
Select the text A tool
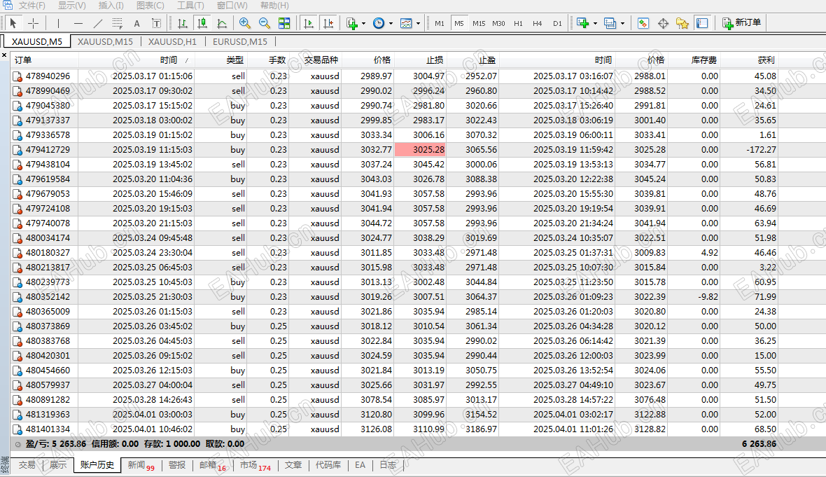pyautogui.click(x=137, y=23)
